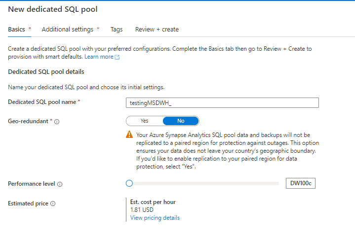Open View pricing details link
The height and width of the screenshot is (235, 355).
(155, 218)
